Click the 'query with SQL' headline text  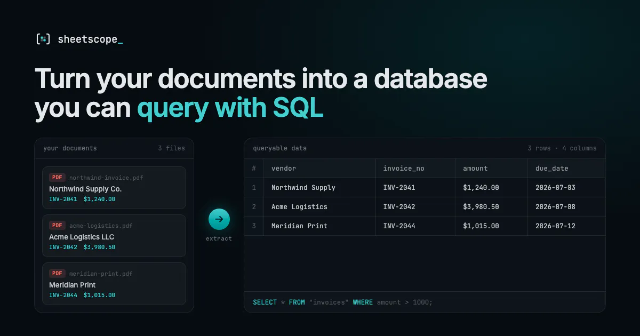click(x=230, y=108)
